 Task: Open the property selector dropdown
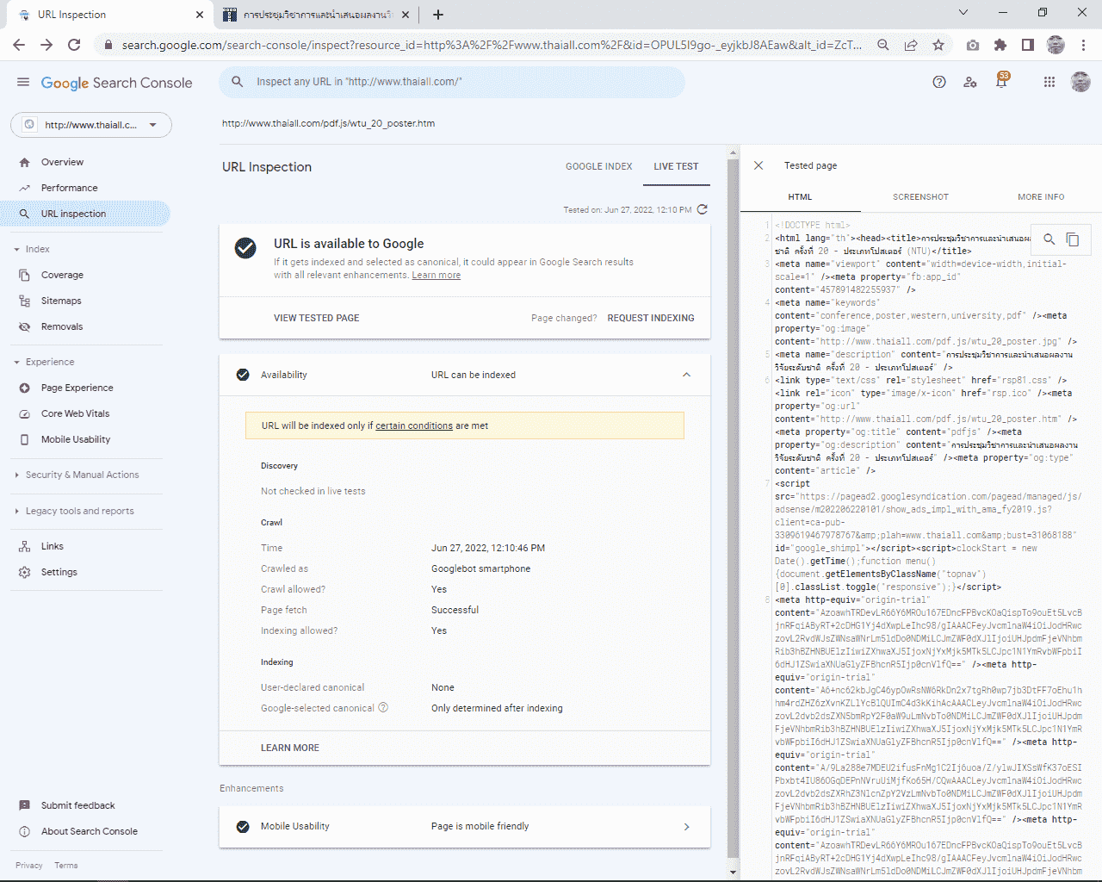91,125
